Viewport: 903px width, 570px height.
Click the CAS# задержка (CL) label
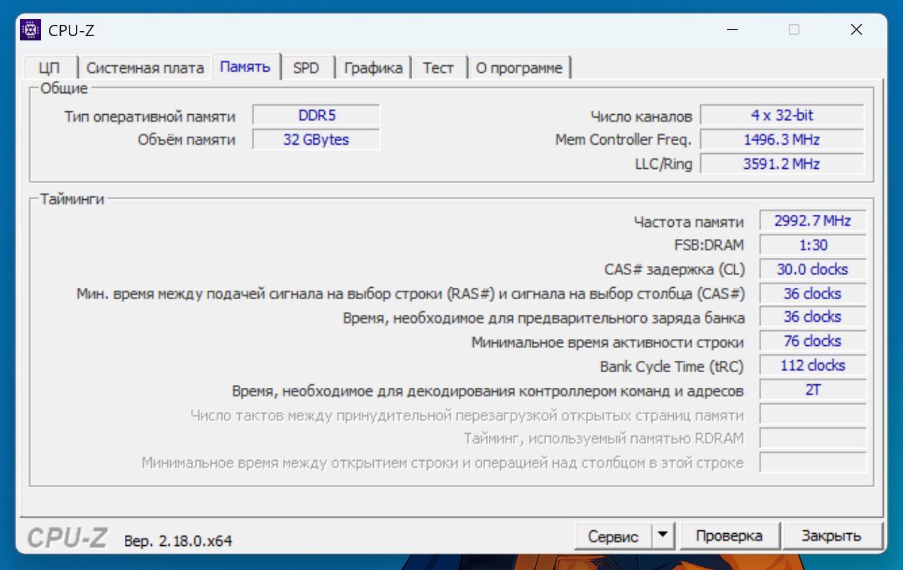pos(675,269)
